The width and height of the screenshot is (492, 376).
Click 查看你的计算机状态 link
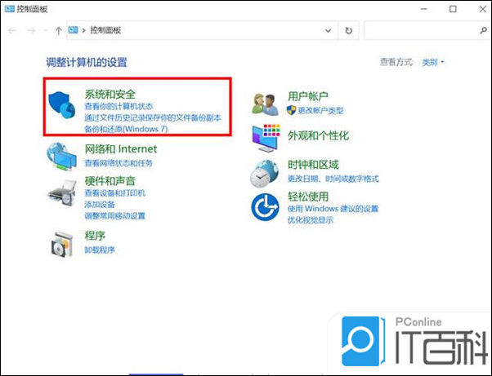[119, 106]
